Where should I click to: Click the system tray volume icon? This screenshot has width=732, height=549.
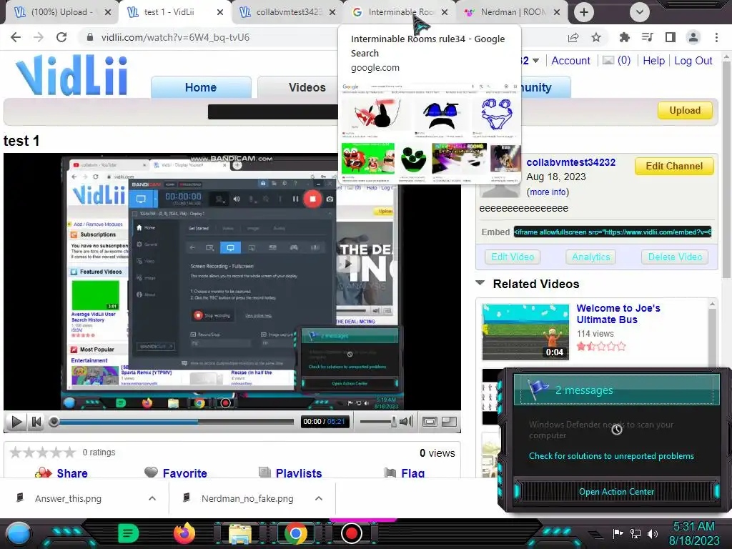tap(653, 533)
